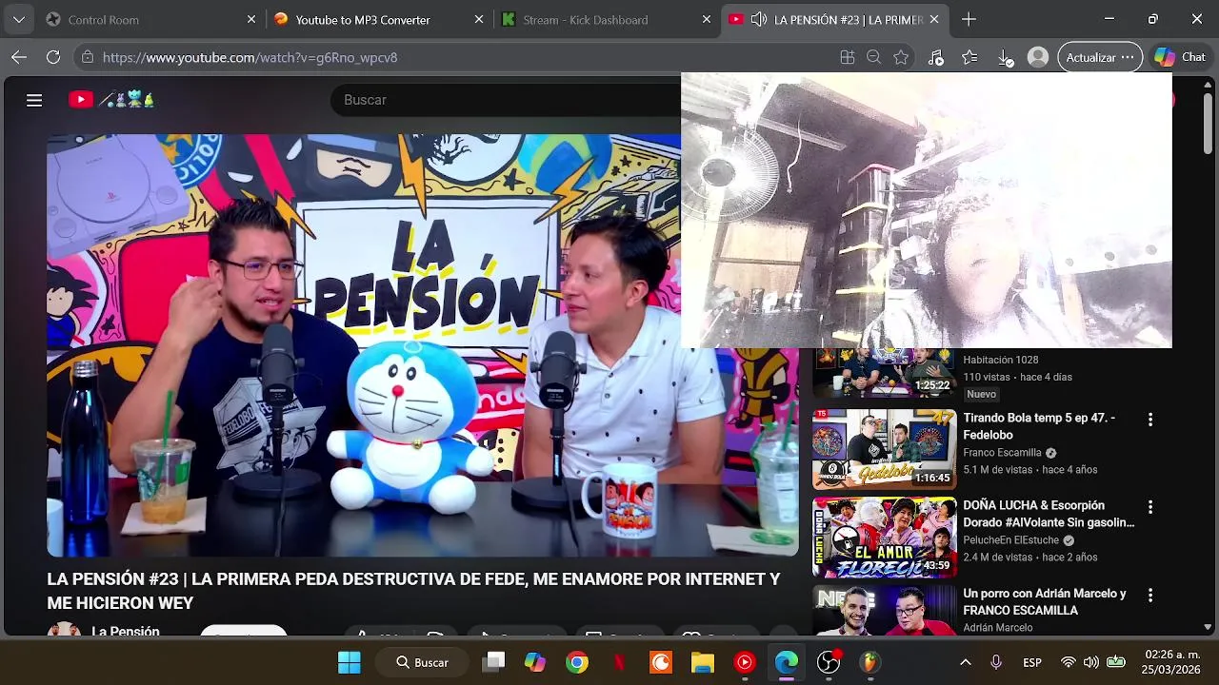Switch to Microsoft Edge in taskbar
Screen dimensions: 1219x685
click(x=787, y=662)
